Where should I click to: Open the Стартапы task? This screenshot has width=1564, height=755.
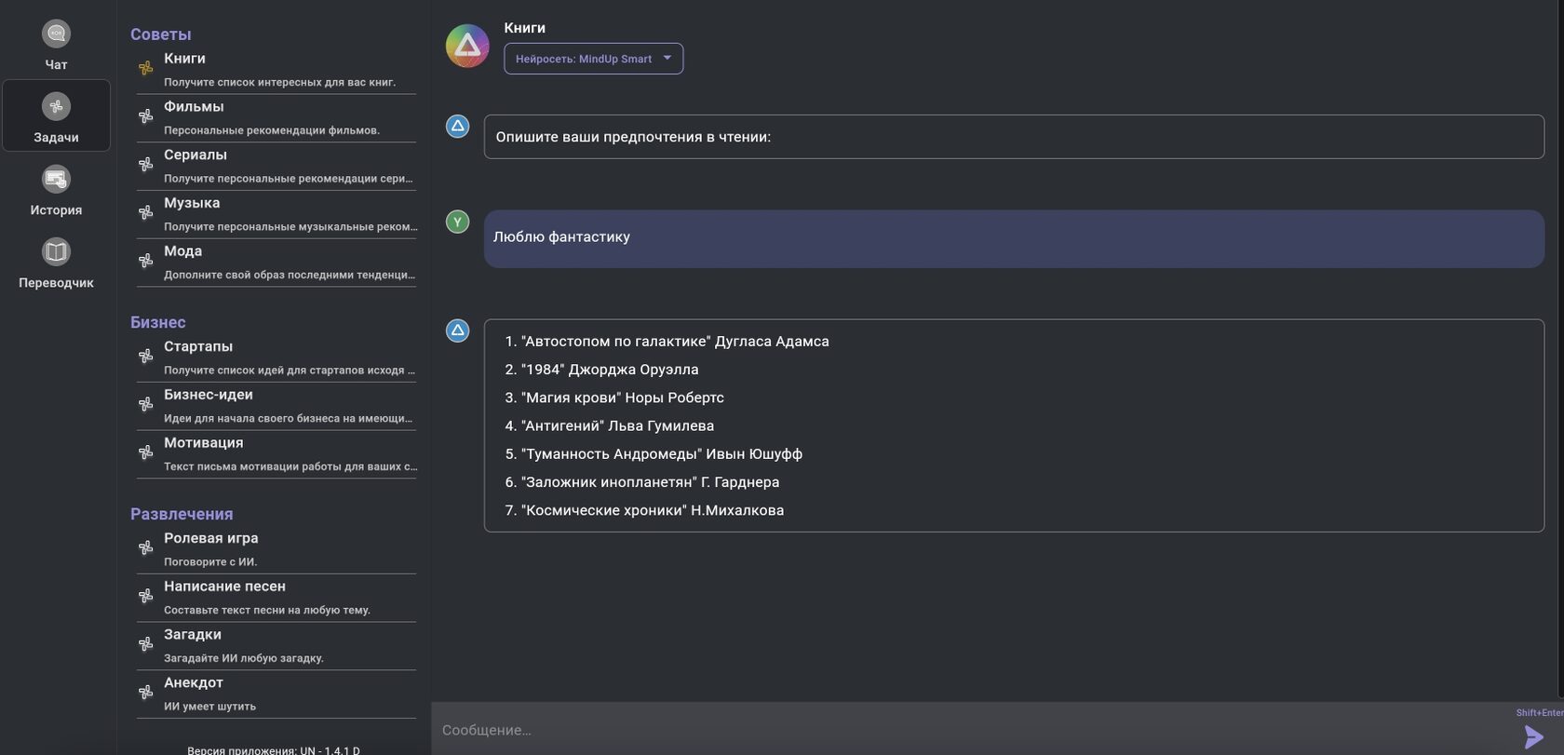[276, 358]
